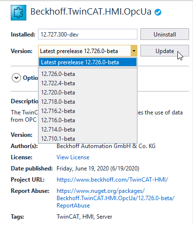Choose version 12.726.0-beta from the list
This screenshot has width=193, height=225.
pyautogui.click(x=88, y=74)
